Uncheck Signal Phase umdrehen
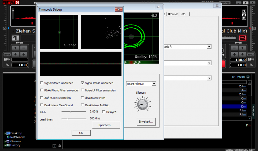258x151 pixels. [x=83, y=83]
